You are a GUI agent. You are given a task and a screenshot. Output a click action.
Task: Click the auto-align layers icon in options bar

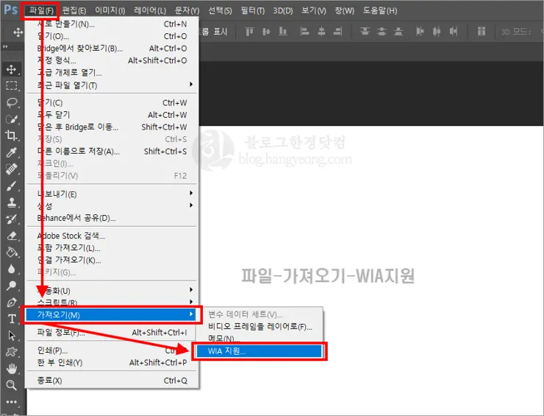[482, 32]
